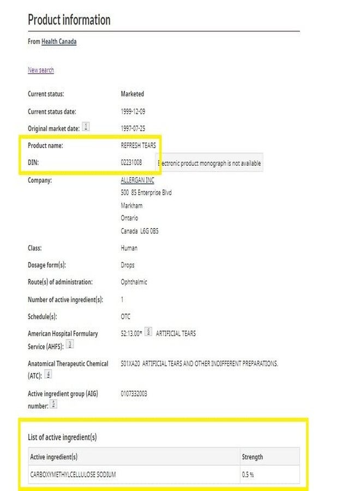The image size is (360, 491).
Task: Open footnote 1 beside Original market date
Action: [86, 126]
